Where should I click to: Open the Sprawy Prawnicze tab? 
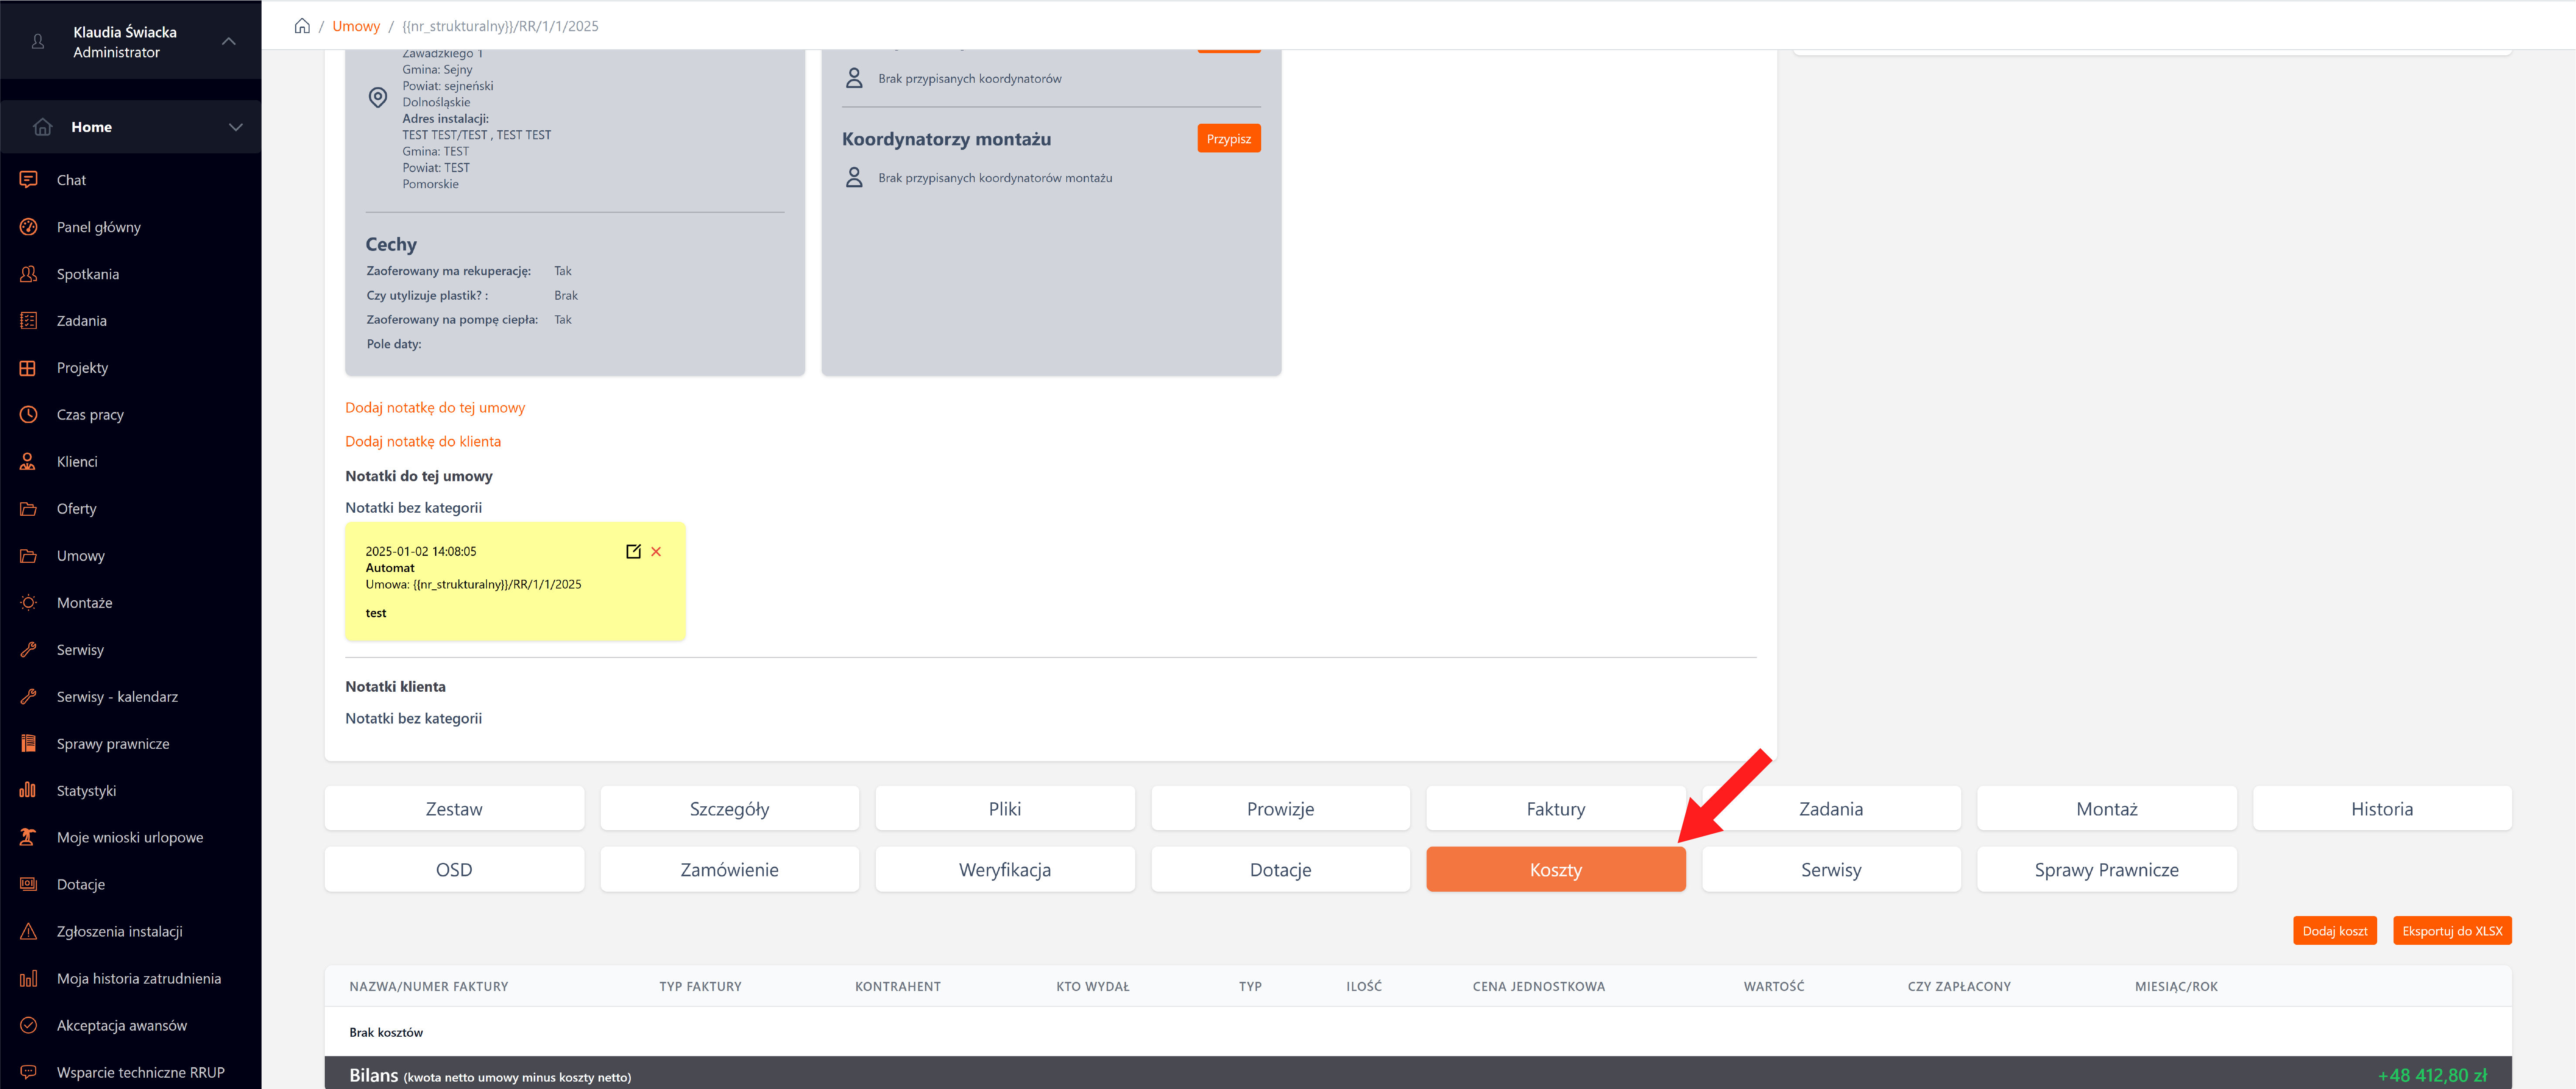click(2106, 869)
